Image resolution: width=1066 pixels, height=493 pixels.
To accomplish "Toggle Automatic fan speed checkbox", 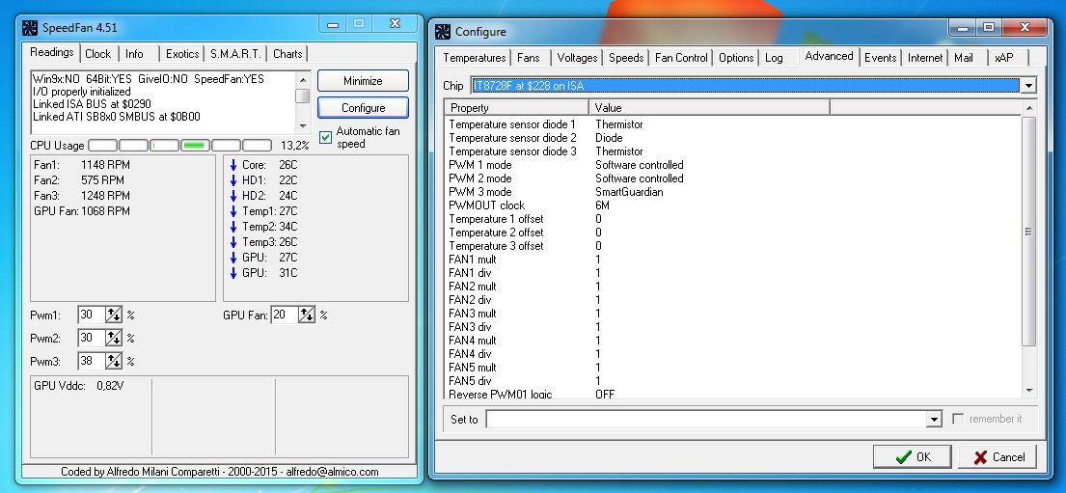I will (326, 137).
